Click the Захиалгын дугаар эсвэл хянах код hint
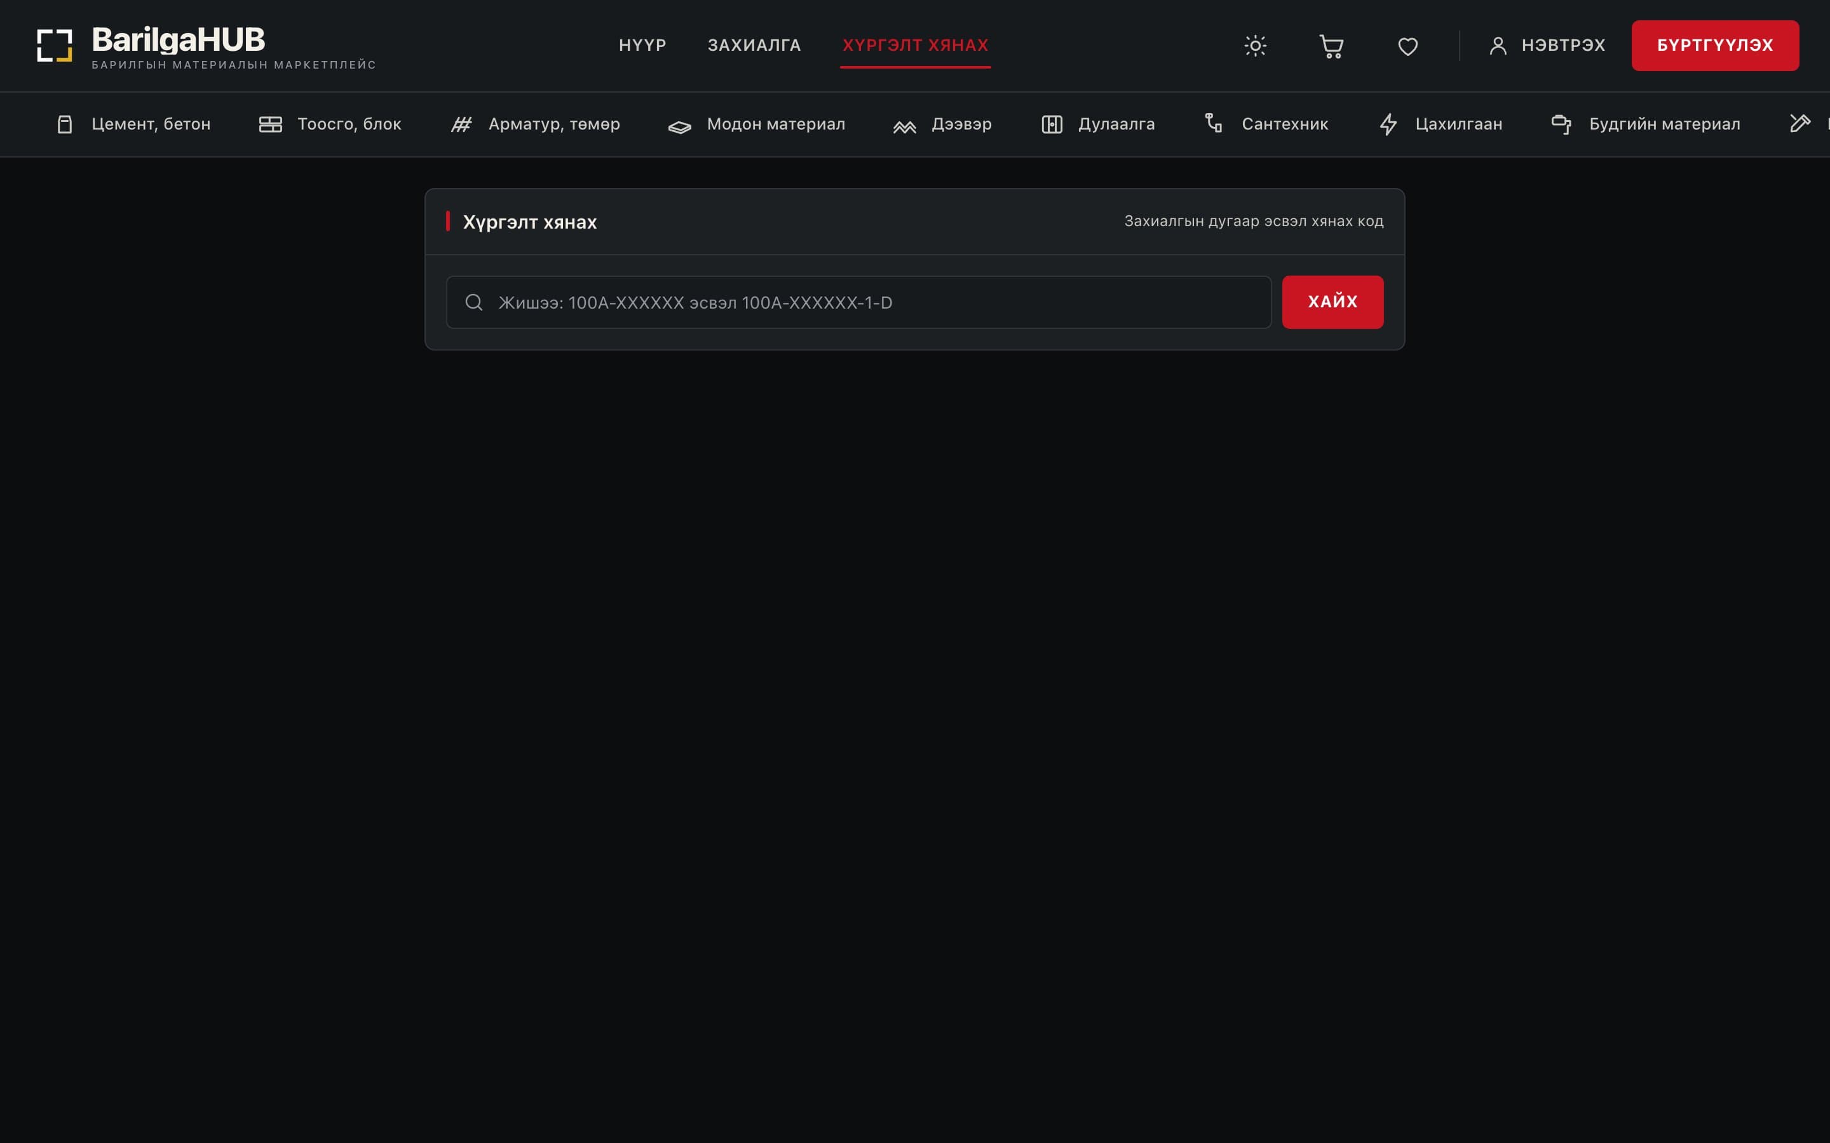The image size is (1830, 1143). (x=1254, y=221)
